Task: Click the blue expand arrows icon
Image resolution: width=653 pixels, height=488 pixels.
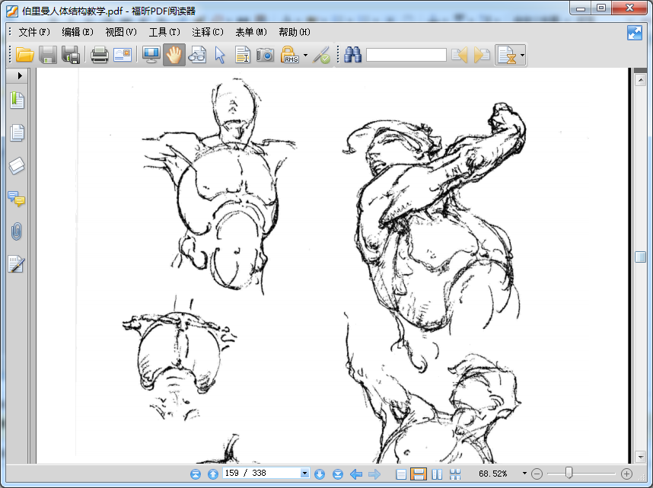Action: 635,33
